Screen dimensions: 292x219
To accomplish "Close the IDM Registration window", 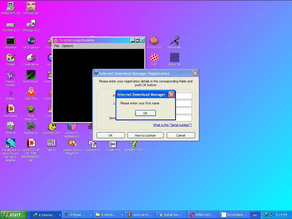I will click(195, 73).
